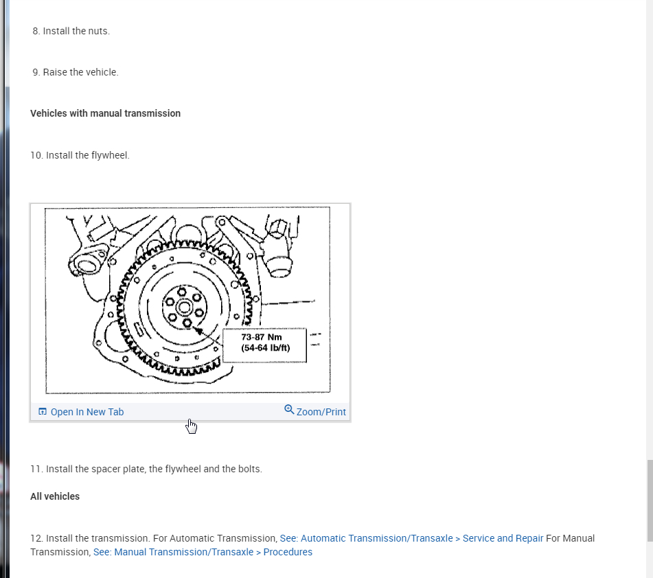Open the flywheel image in new tab
Viewport: 653px width, 578px height.
click(87, 412)
